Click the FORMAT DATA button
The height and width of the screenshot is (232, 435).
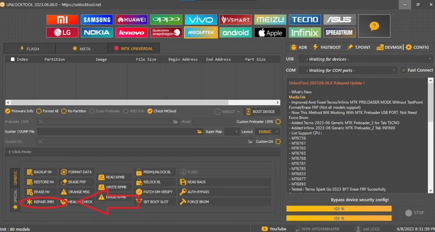[x=77, y=172]
